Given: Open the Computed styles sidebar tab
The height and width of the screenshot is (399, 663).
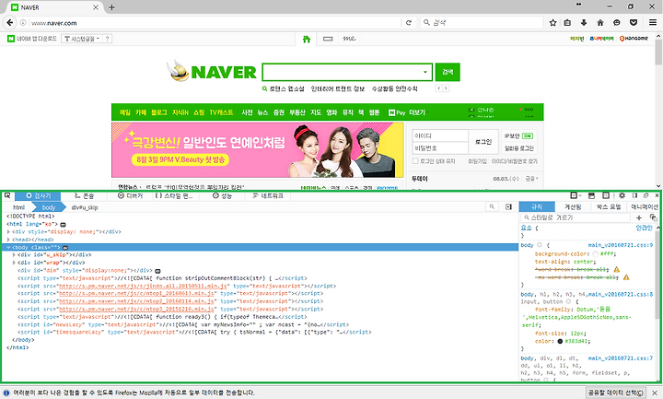Looking at the screenshot, I should tap(573, 206).
